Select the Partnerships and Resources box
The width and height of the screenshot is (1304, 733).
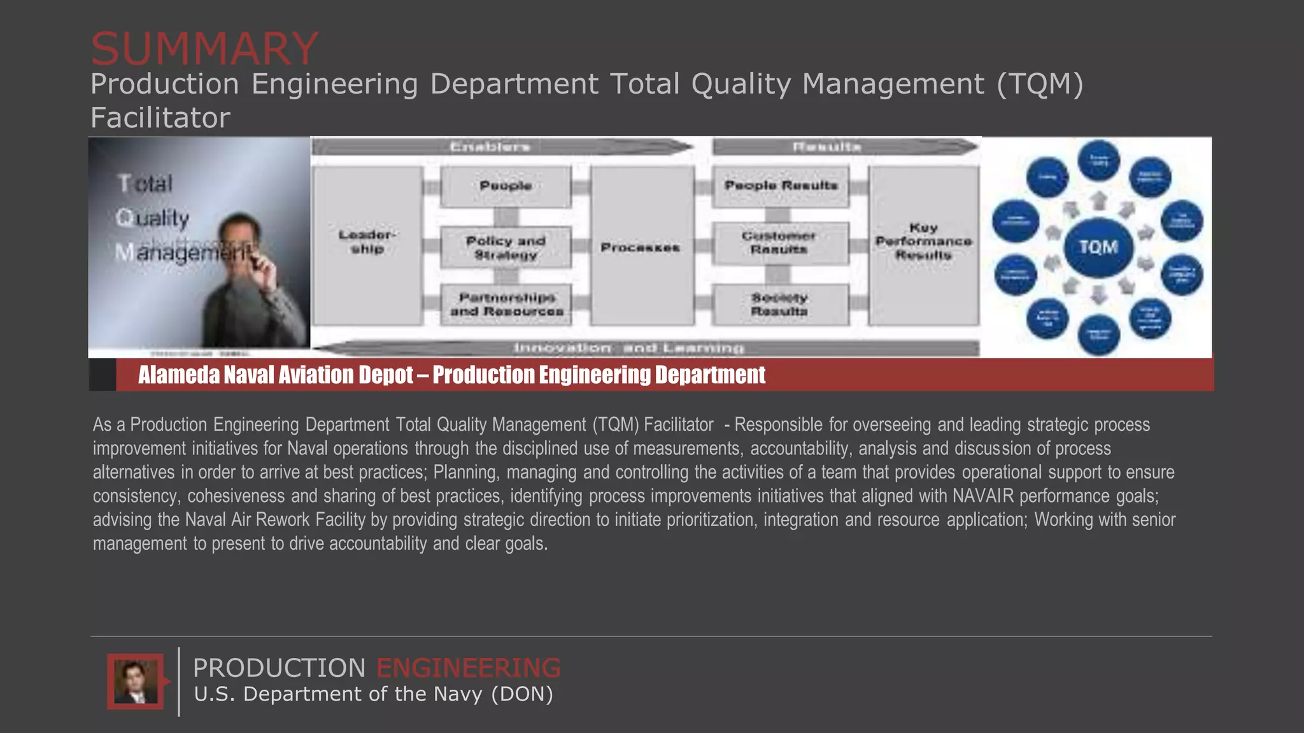(x=506, y=304)
